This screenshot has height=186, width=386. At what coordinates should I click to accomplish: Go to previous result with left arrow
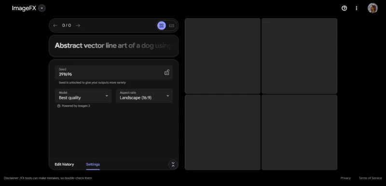click(x=55, y=25)
